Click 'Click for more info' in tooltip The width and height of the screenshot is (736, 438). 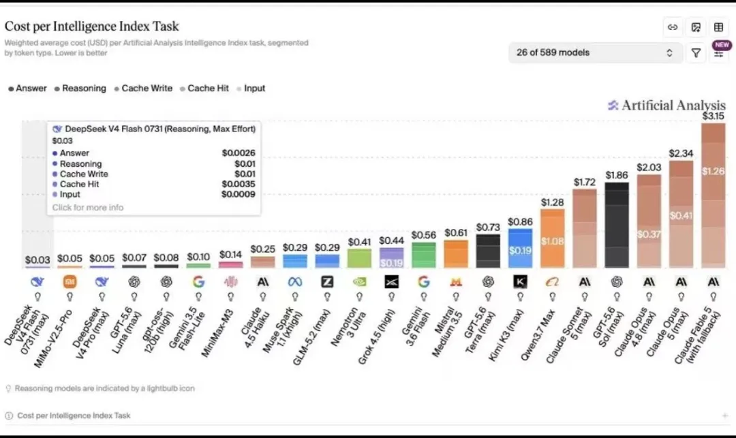pyautogui.click(x=88, y=207)
